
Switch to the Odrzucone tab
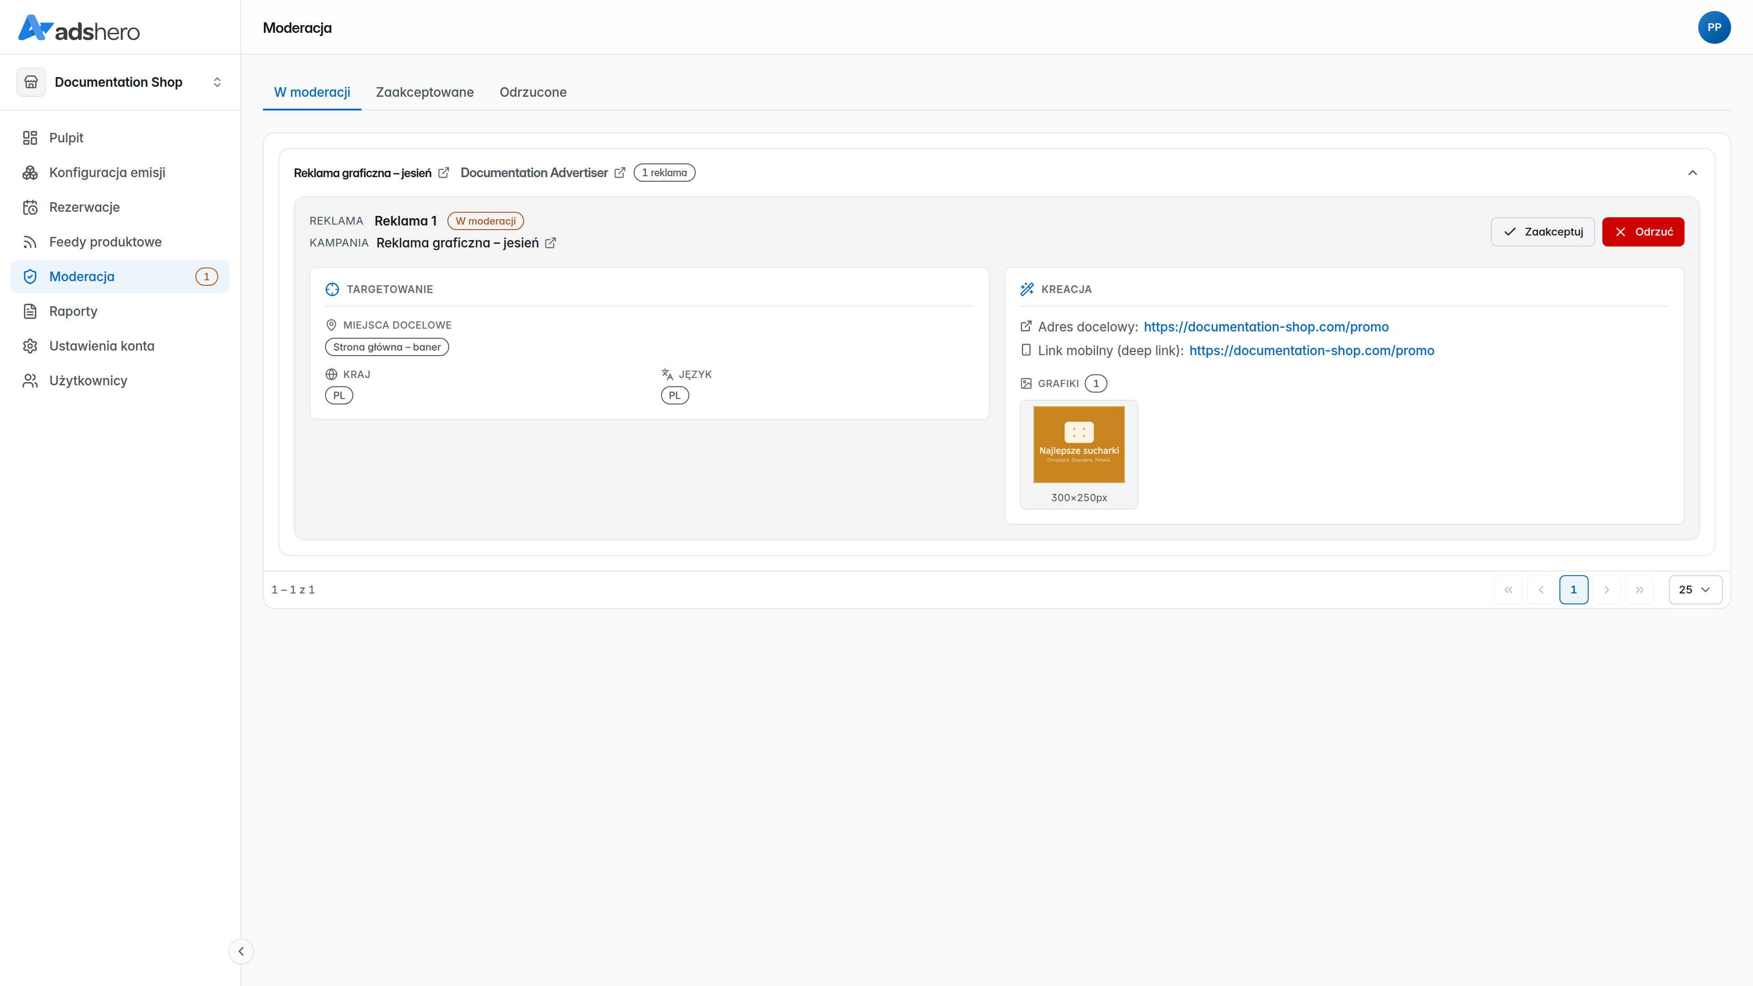point(533,93)
